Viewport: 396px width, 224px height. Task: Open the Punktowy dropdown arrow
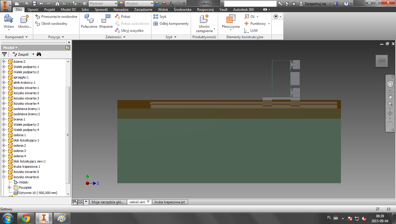269,24
